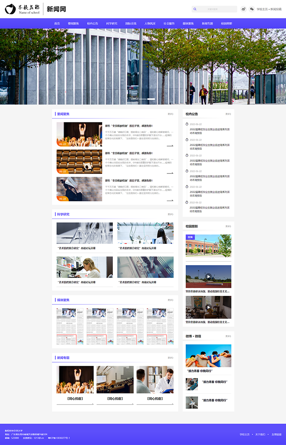The width and height of the screenshot is (286, 445).
Task: Open the 科学研究 navigation menu item
Action: coord(112,24)
